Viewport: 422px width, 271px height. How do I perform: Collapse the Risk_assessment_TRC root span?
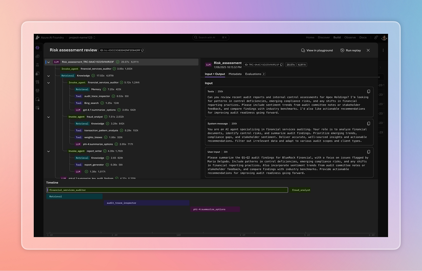click(49, 62)
